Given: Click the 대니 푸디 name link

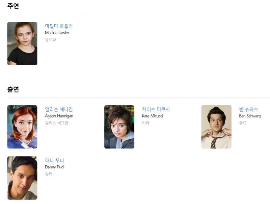Looking at the screenshot, I should (x=54, y=160).
